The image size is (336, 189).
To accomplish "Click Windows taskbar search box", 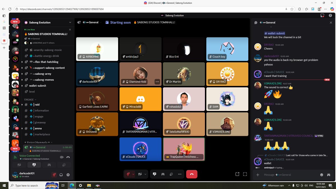I will [34, 185].
